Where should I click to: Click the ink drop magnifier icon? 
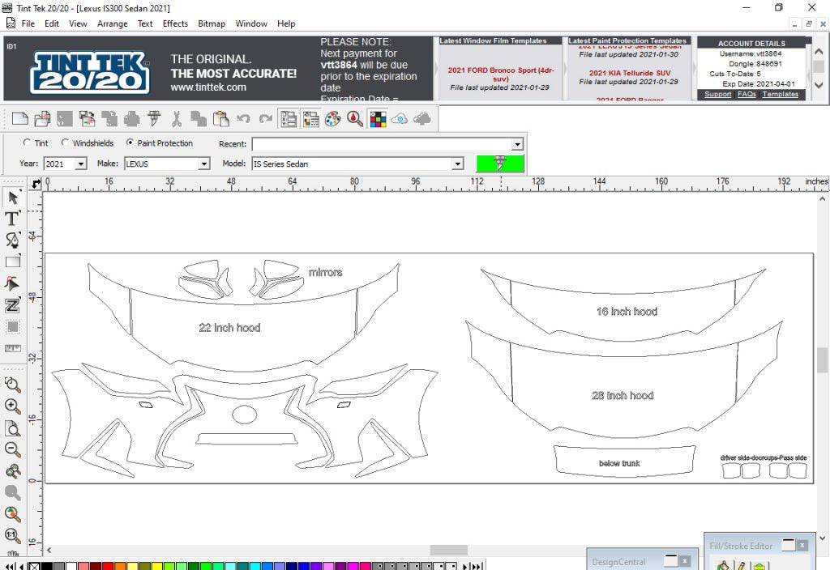pyautogui.click(x=355, y=119)
